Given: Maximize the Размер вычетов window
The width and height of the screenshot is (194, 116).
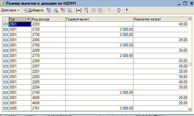Looking at the screenshot, I should [185, 3].
